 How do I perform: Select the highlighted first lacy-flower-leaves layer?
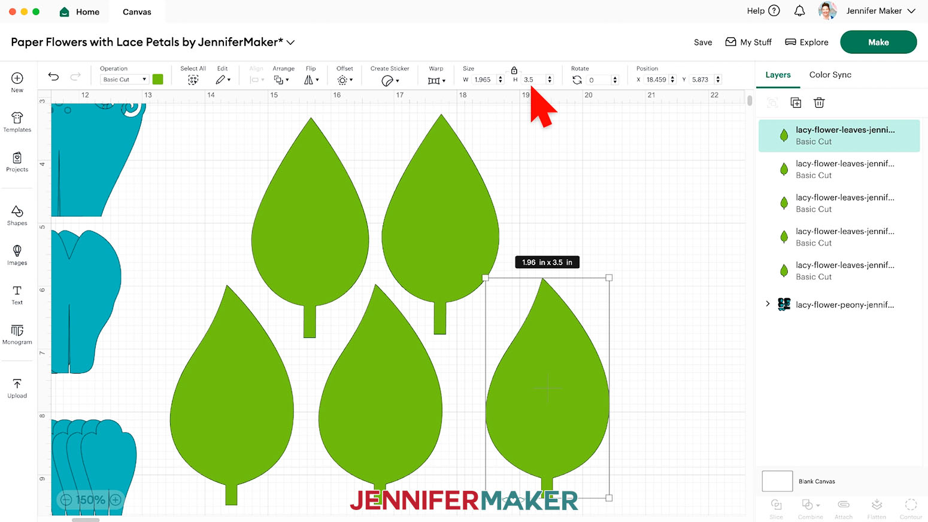[x=839, y=135]
